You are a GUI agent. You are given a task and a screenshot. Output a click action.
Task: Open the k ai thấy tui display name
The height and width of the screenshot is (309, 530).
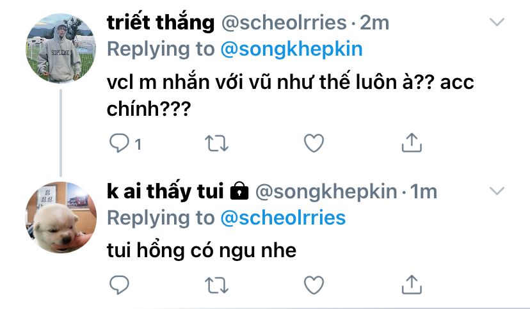coord(165,191)
